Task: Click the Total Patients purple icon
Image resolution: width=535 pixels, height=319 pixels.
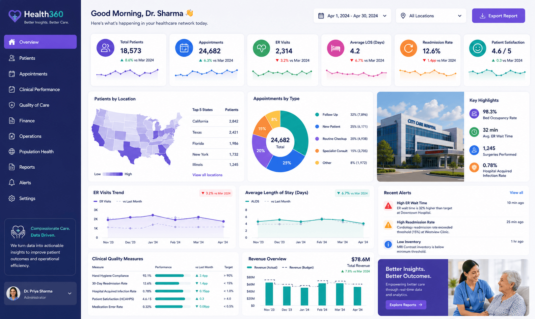Action: (x=105, y=48)
